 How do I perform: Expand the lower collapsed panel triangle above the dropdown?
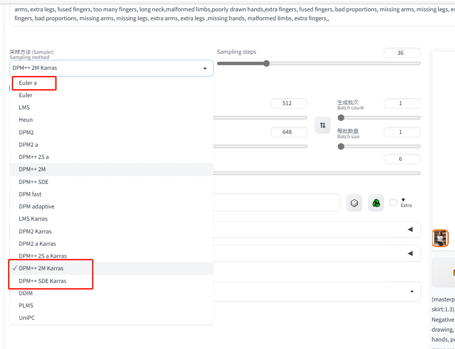click(x=410, y=253)
